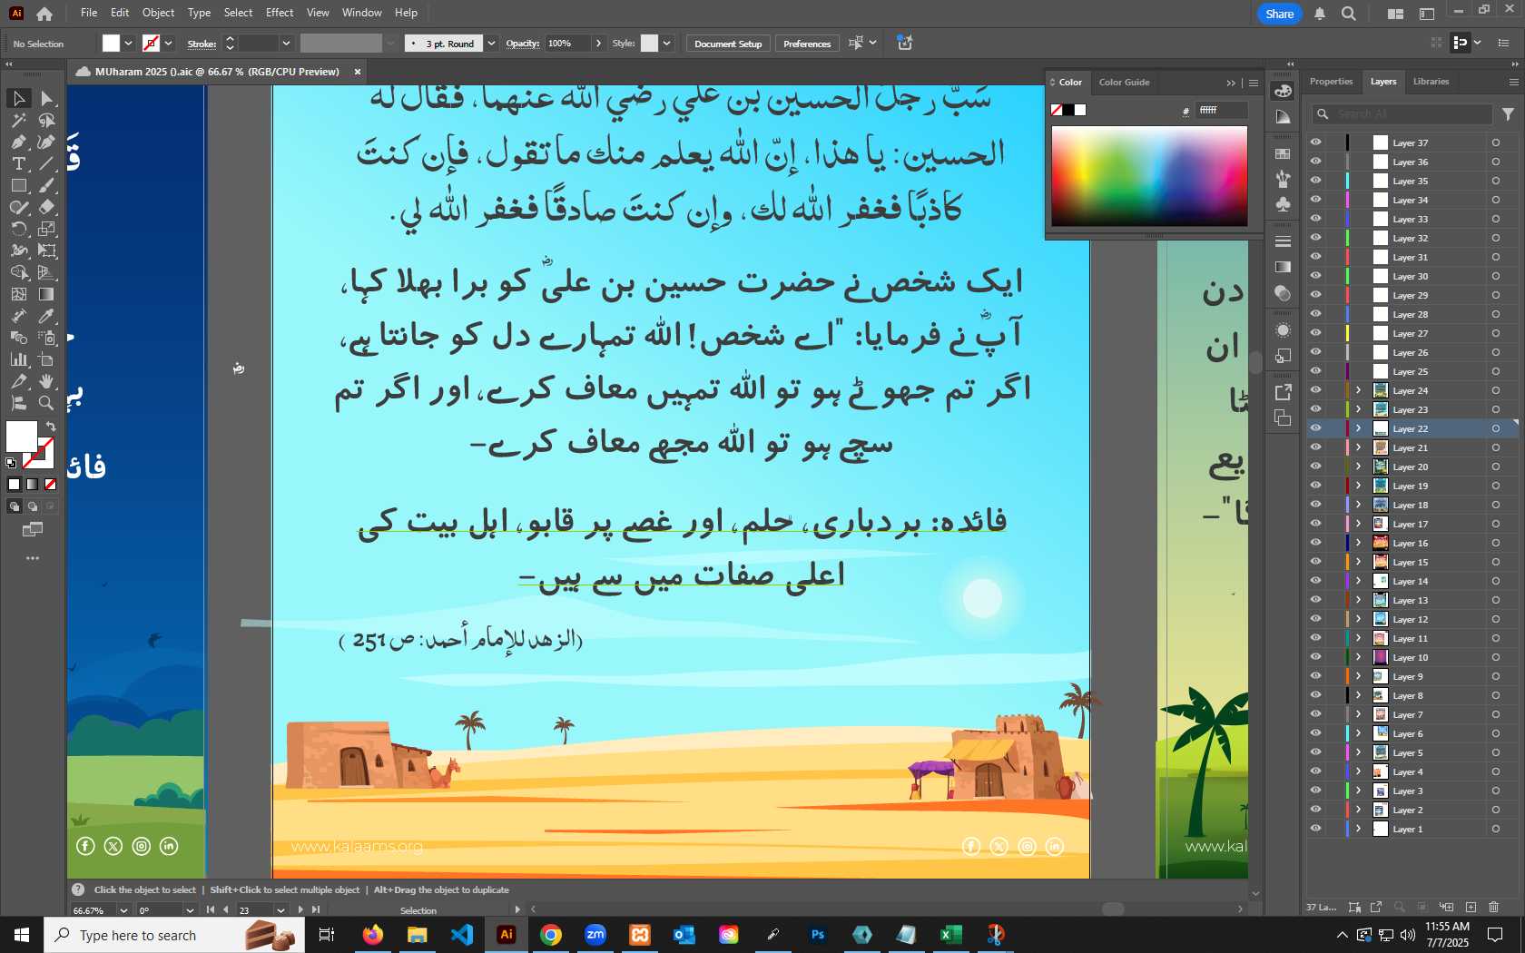This screenshot has width=1525, height=953.
Task: Switch to the Libraries tab
Action: (1431, 82)
